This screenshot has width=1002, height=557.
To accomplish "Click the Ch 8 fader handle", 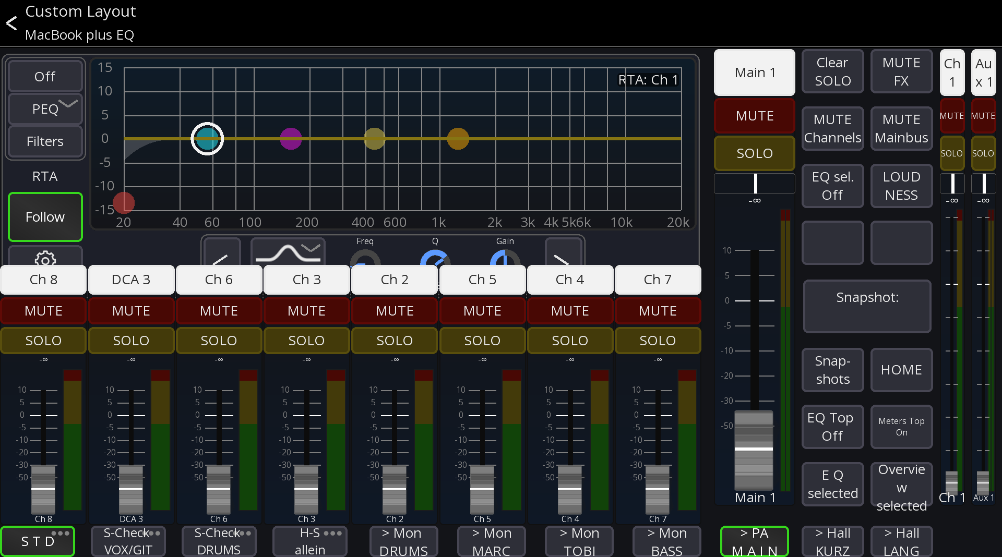I will tap(43, 489).
